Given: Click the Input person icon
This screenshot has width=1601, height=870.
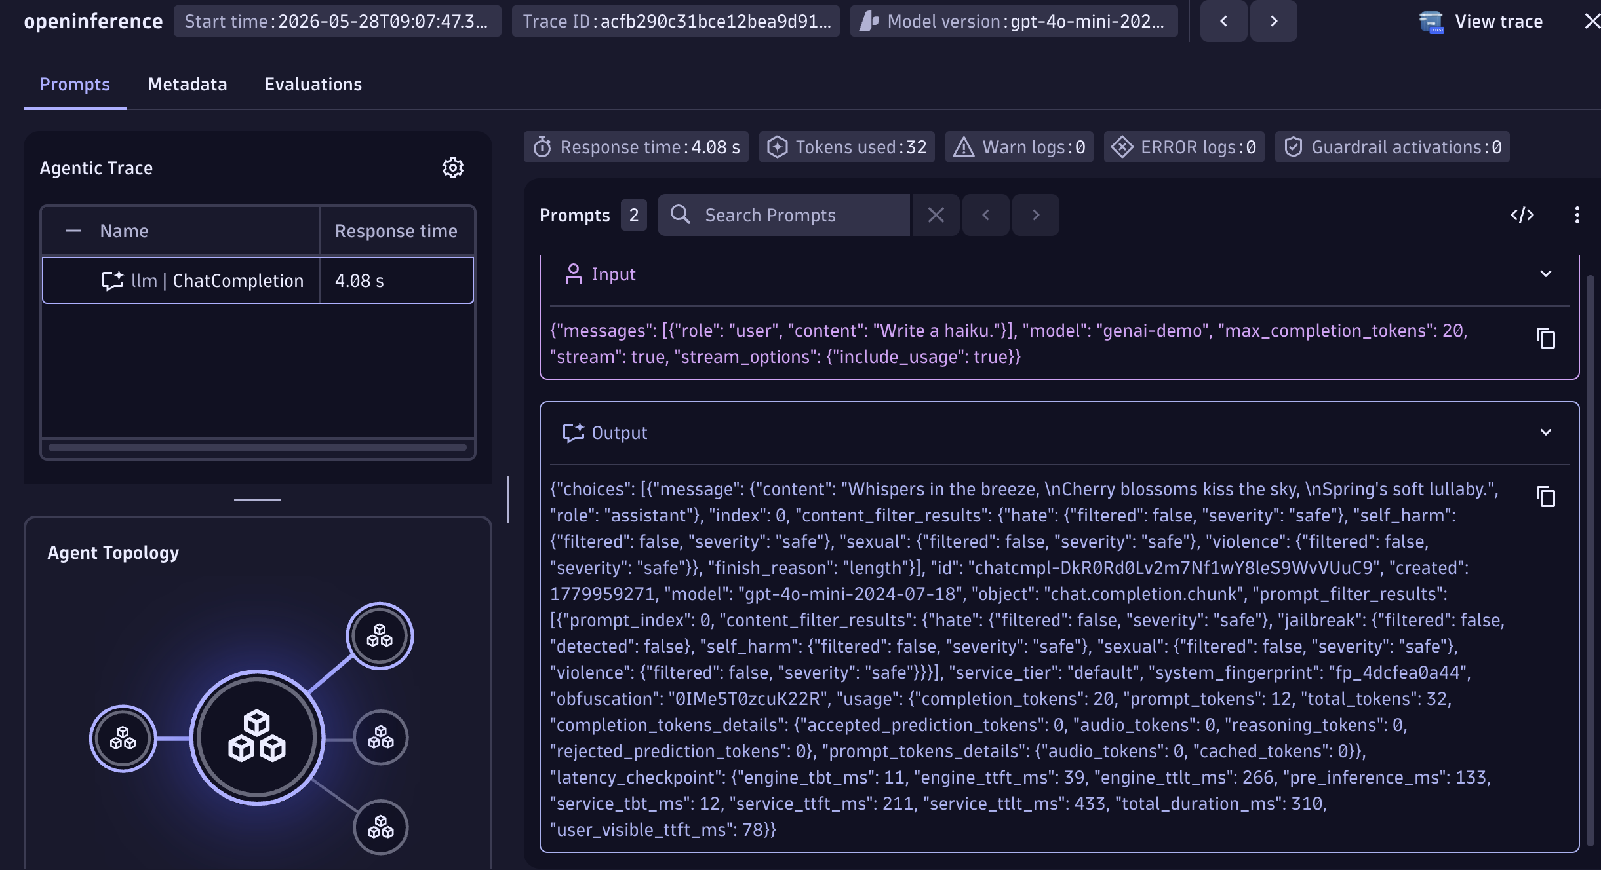Looking at the screenshot, I should point(573,274).
